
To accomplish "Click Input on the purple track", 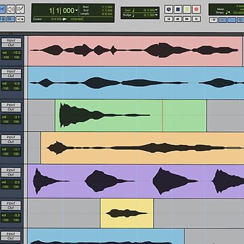I will pyautogui.click(x=11, y=170).
